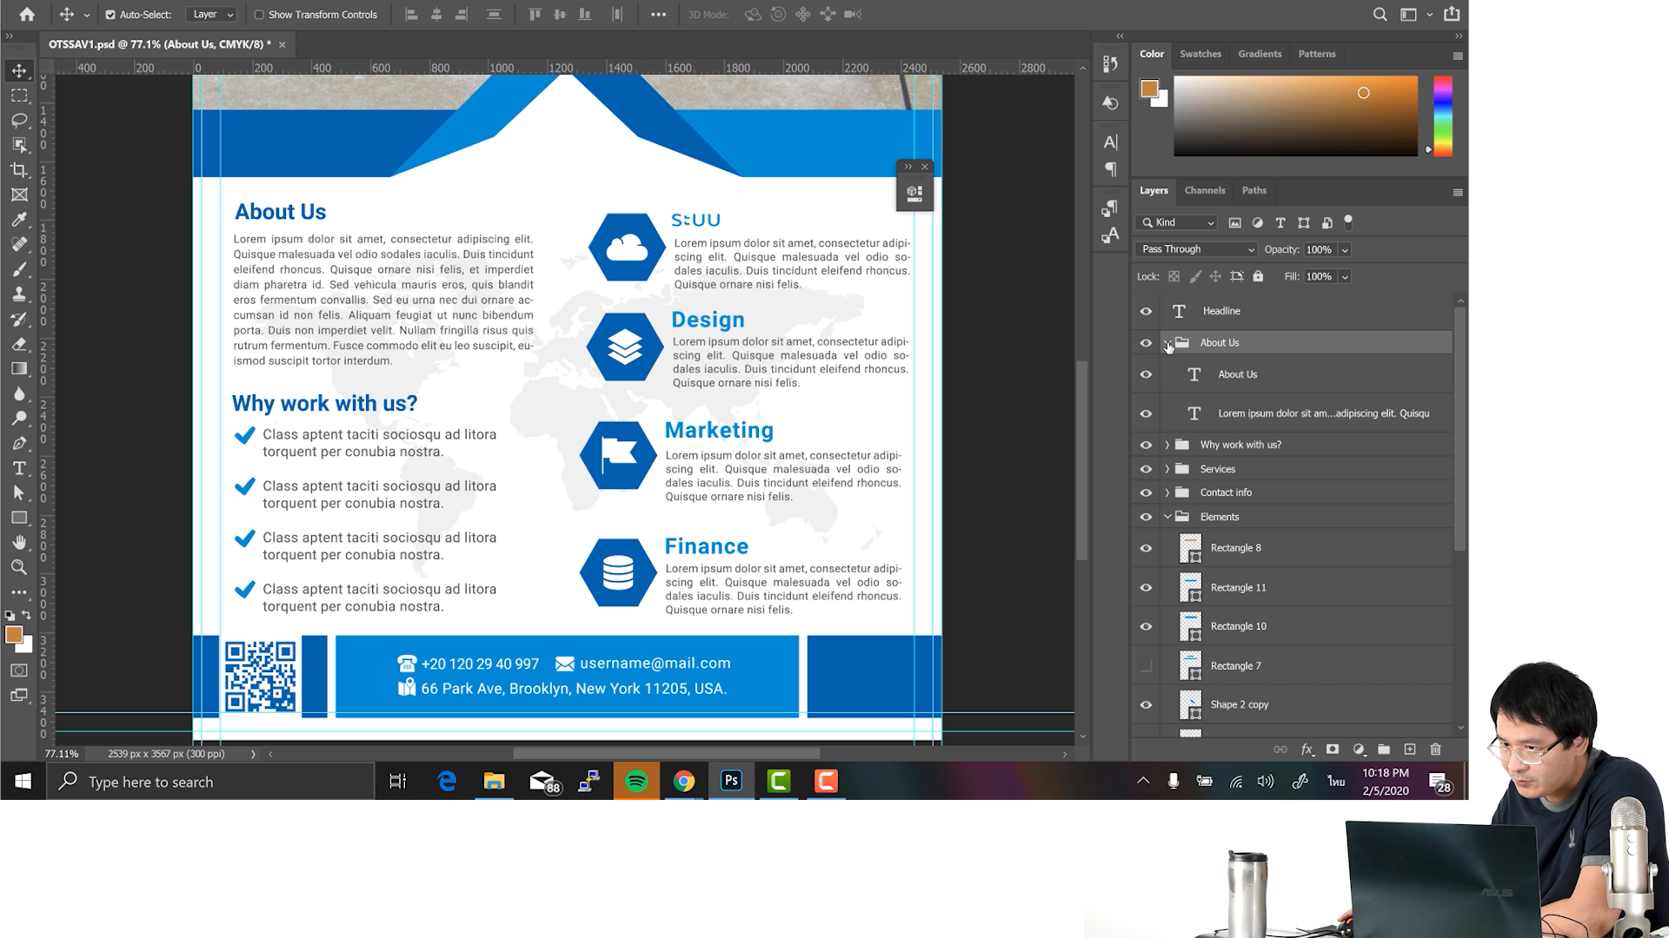
Task: Open the Fill slider dropdown arrow
Action: coord(1345,277)
